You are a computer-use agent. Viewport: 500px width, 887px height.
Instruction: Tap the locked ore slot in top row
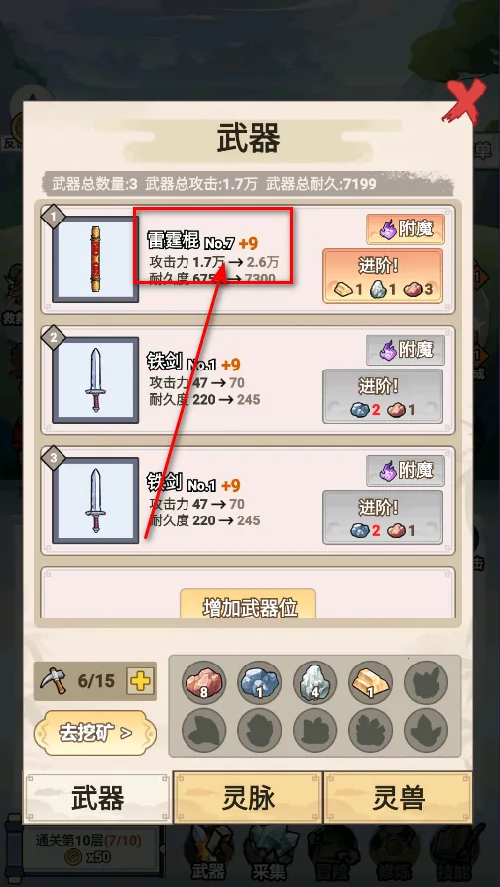point(426,681)
